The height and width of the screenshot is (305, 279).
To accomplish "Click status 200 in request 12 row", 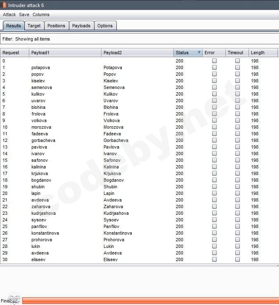I will [180, 140].
